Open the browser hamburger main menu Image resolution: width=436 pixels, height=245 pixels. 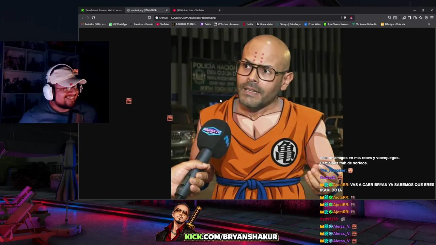(432, 18)
